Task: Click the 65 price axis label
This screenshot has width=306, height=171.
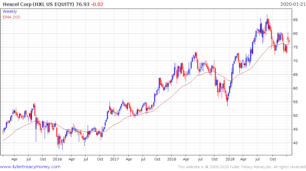Action: click(295, 74)
